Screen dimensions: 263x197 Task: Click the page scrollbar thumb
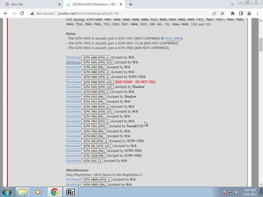pyautogui.click(x=261, y=45)
